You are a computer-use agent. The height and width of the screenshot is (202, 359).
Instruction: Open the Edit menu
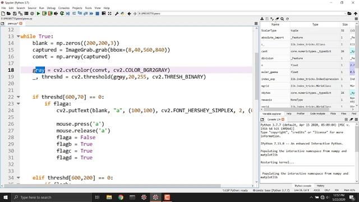coord(11,8)
